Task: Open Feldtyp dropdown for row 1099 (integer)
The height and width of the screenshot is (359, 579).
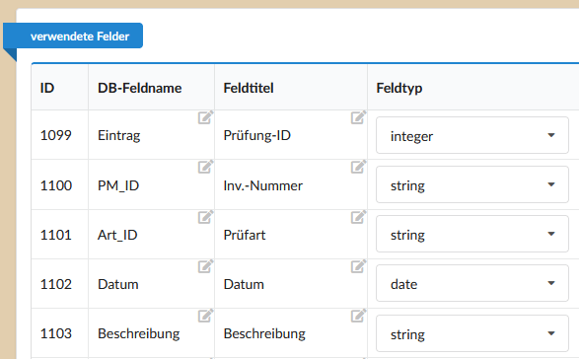Action: [x=472, y=135]
